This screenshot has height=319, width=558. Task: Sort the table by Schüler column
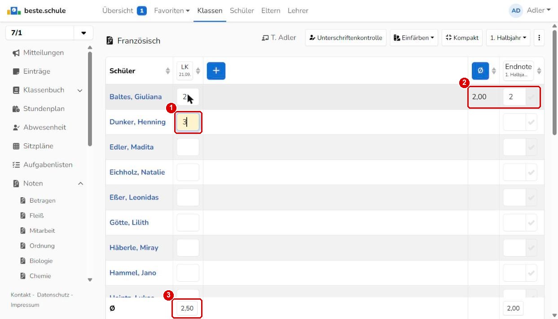click(168, 71)
